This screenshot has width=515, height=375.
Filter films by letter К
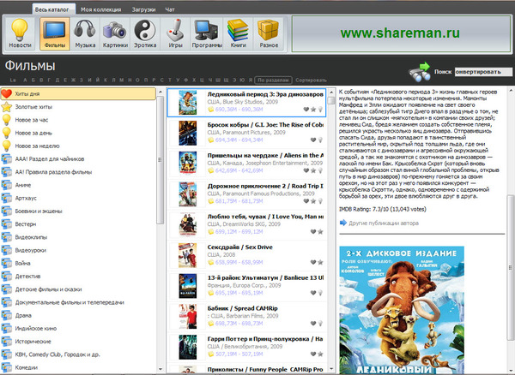click(106, 80)
